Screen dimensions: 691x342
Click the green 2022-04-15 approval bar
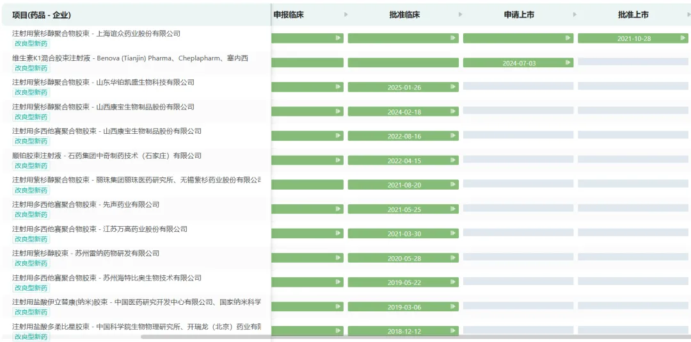(403, 161)
